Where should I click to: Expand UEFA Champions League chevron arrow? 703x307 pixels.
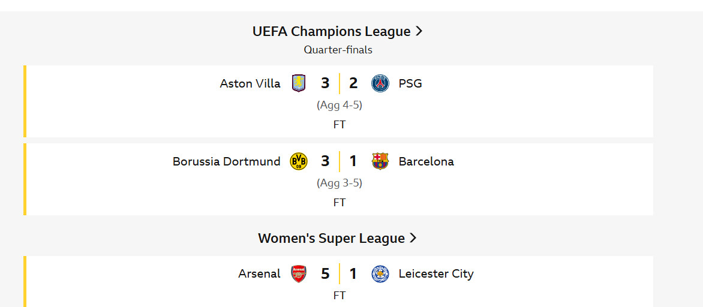pyautogui.click(x=419, y=31)
